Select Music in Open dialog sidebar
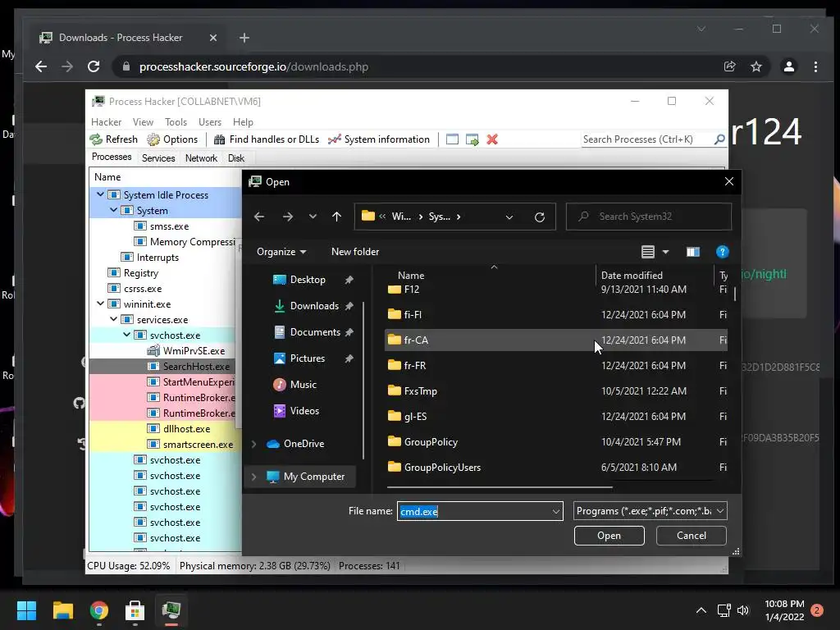840x630 pixels. (x=303, y=385)
